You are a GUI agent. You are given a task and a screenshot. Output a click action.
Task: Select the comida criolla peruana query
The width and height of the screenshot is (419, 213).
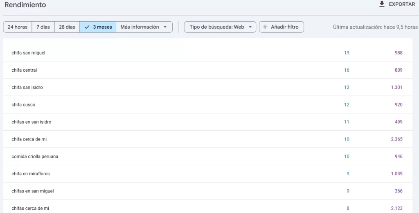pyautogui.click(x=35, y=156)
